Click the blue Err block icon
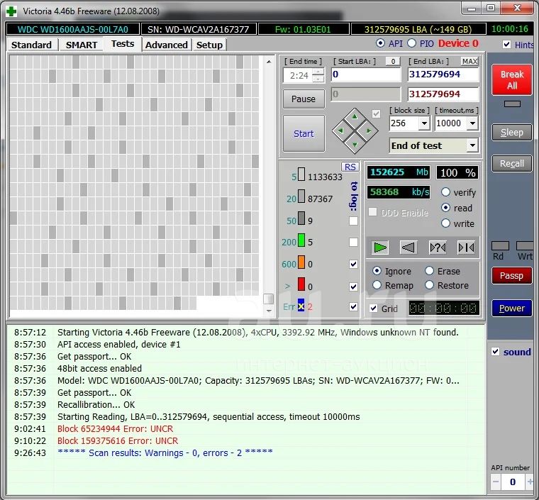The width and height of the screenshot is (539, 500). click(301, 306)
